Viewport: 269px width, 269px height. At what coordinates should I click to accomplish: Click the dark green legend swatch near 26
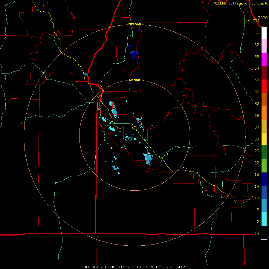coord(264,152)
